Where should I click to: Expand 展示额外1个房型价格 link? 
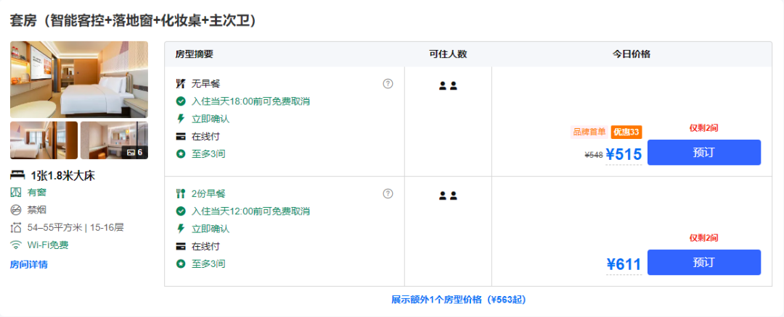(x=459, y=300)
